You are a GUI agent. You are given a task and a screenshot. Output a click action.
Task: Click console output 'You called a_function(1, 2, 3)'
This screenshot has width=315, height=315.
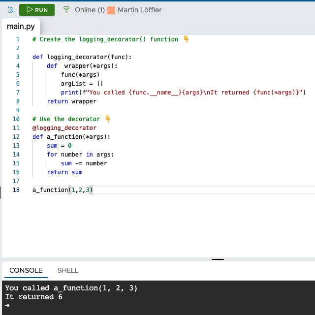pyautogui.click(x=71, y=288)
